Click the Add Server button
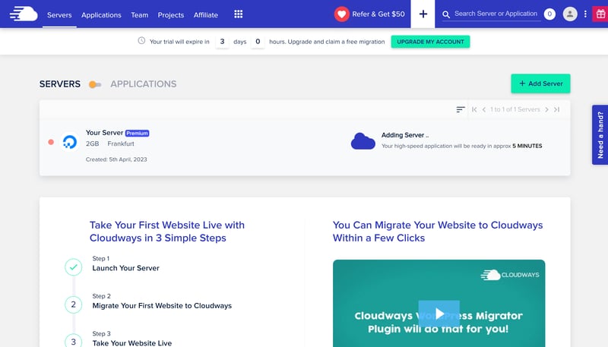Image resolution: width=608 pixels, height=347 pixels. [540, 84]
